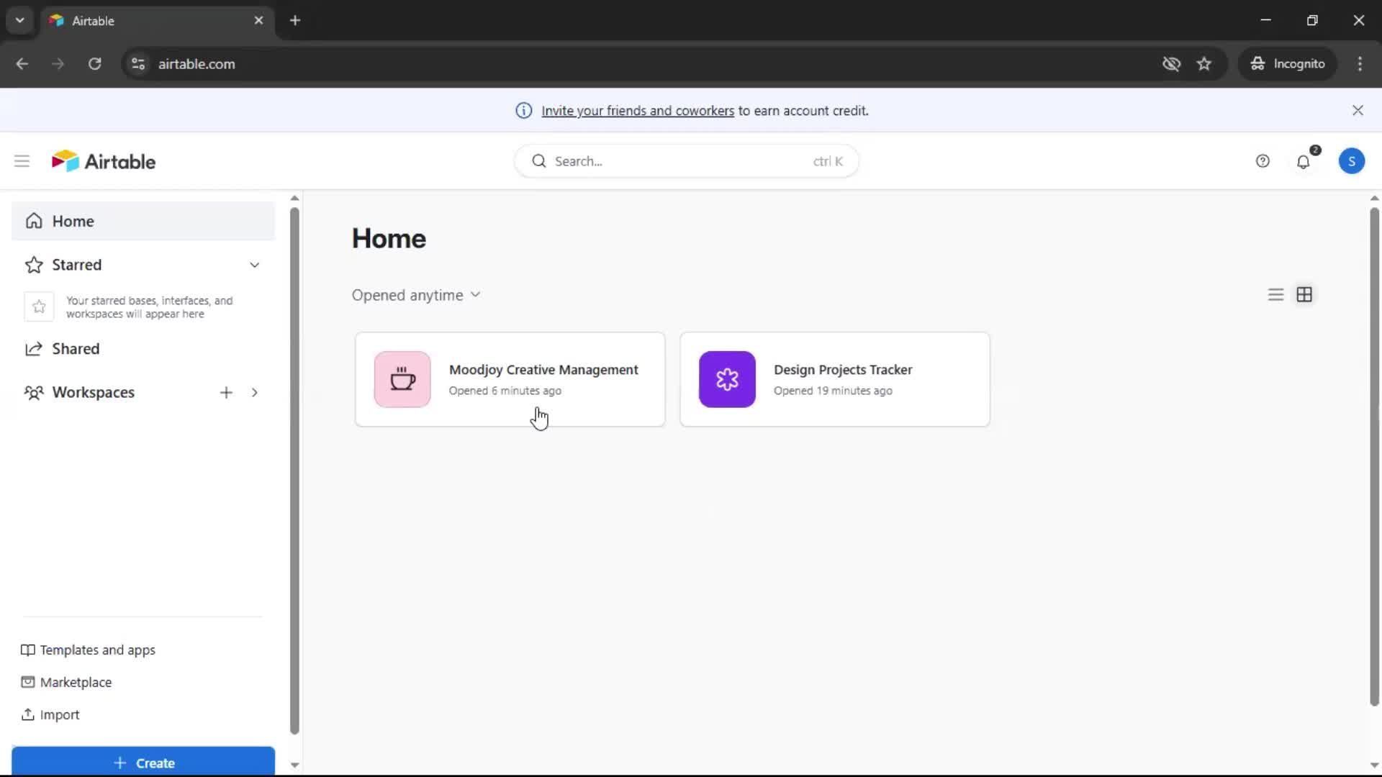Viewport: 1382px width, 777px height.
Task: Open Templates and apps
Action: (97, 650)
